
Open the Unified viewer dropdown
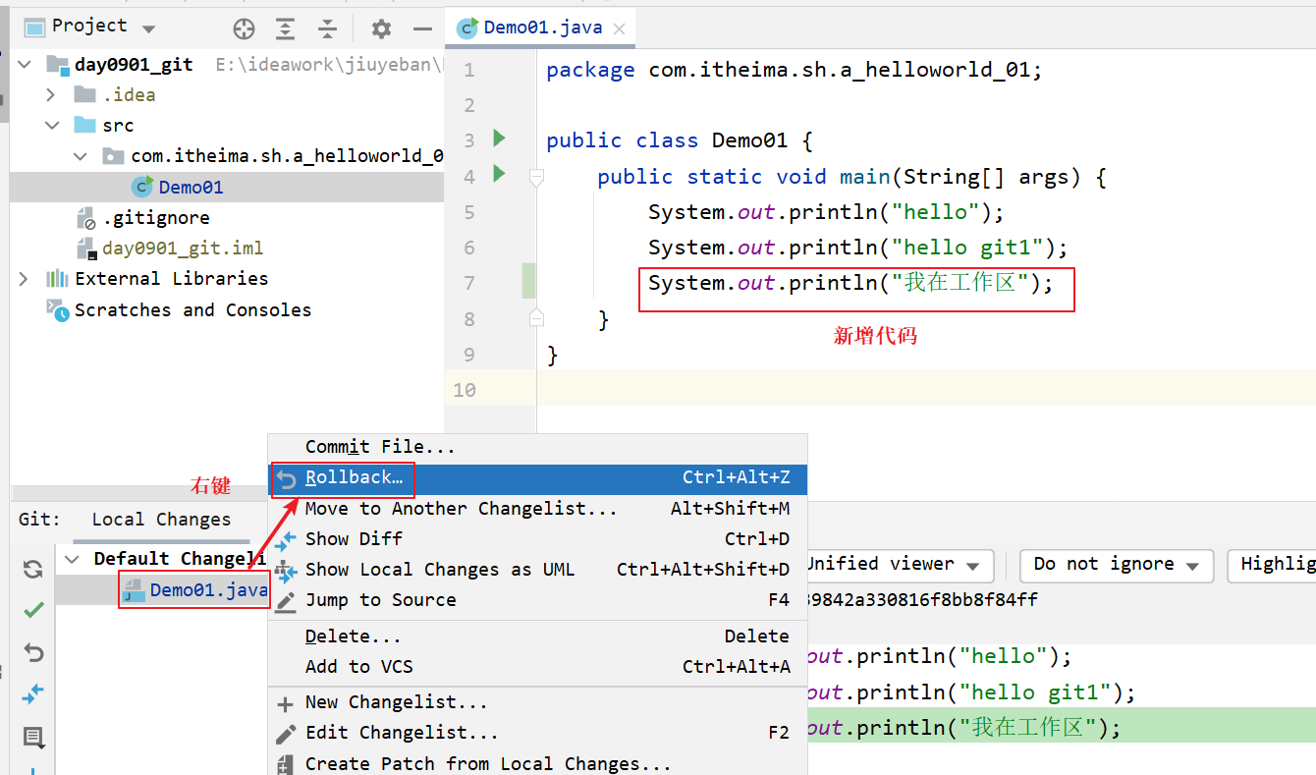tap(893, 565)
